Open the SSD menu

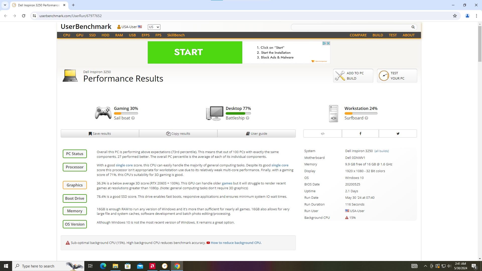92,35
